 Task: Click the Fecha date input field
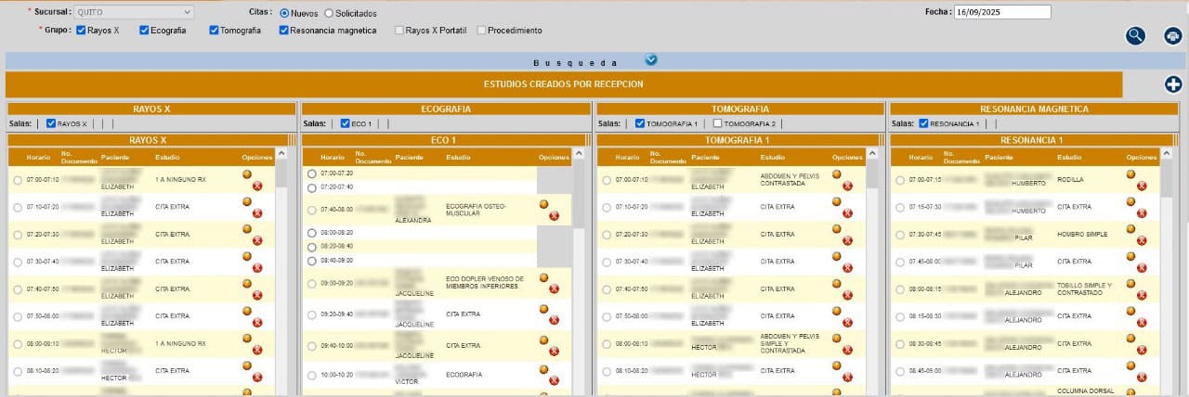(x=1001, y=12)
